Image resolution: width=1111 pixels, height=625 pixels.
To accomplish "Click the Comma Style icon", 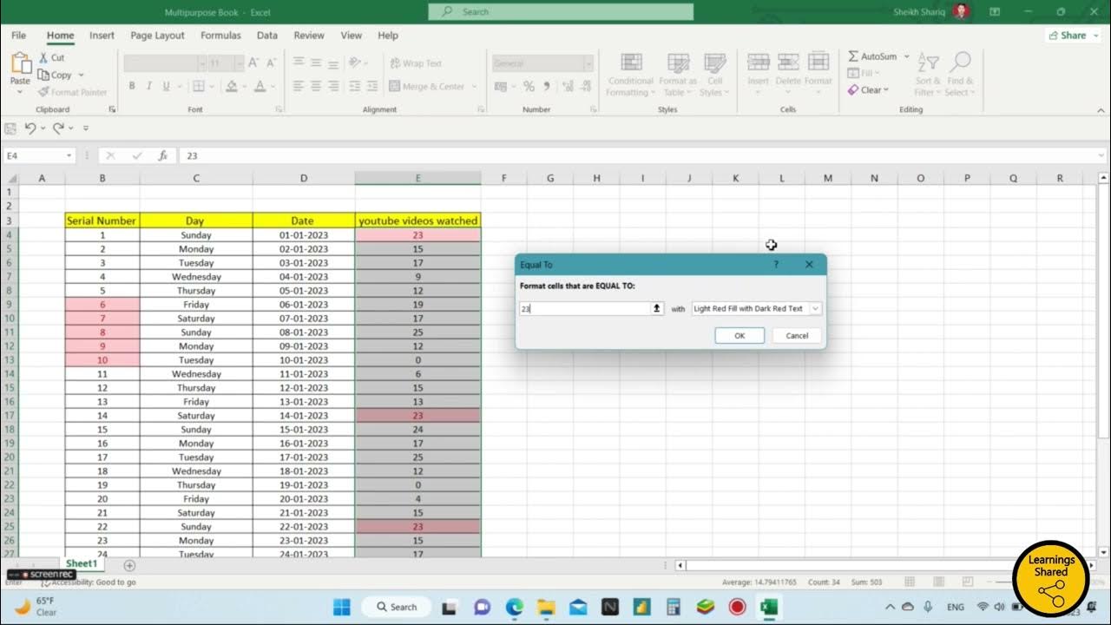I will tap(546, 86).
